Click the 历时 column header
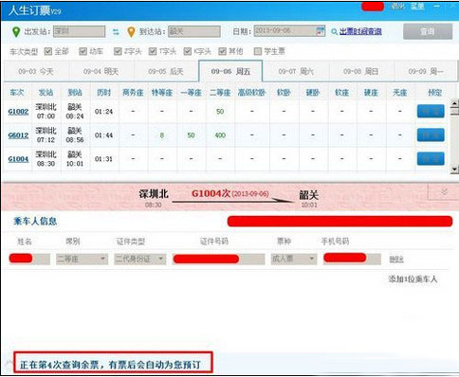Viewport: 459px width, 377px height. coord(103,93)
